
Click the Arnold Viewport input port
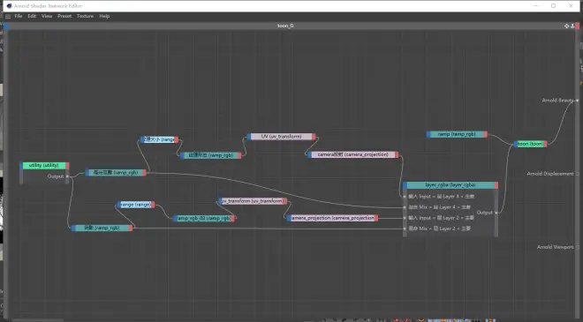click(577, 247)
